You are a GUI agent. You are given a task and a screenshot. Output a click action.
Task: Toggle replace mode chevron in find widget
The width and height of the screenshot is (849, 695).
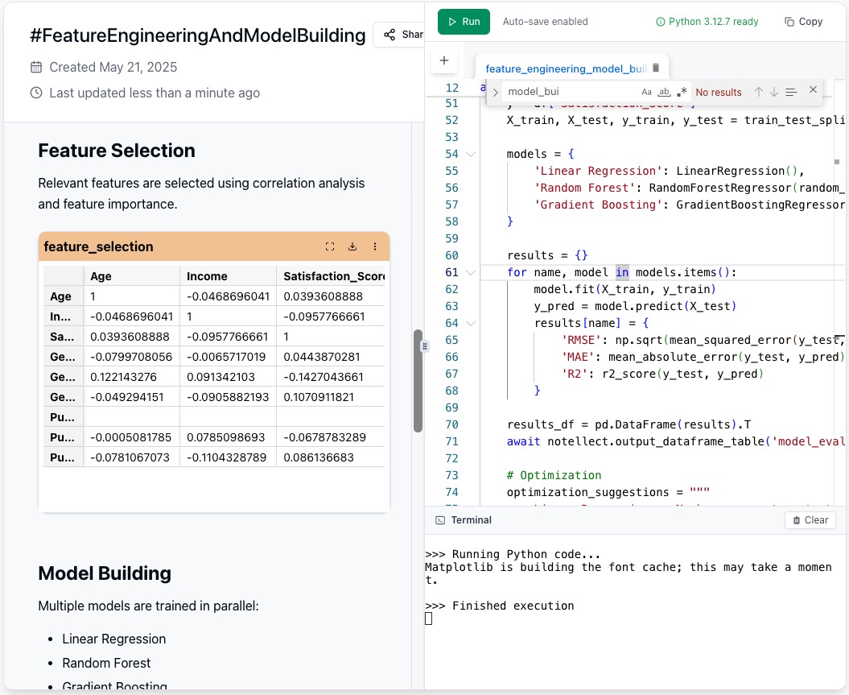(x=495, y=92)
